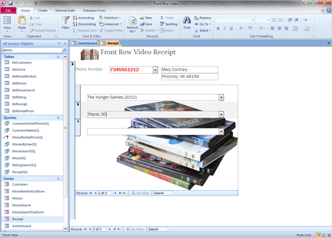Open tblCustomers table

click(x=22, y=63)
